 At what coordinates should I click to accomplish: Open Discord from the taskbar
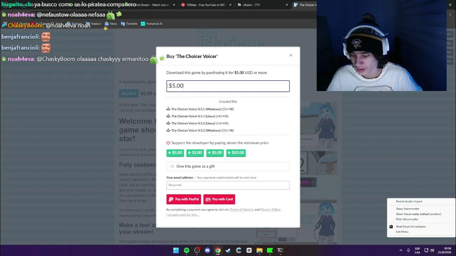coord(207,250)
